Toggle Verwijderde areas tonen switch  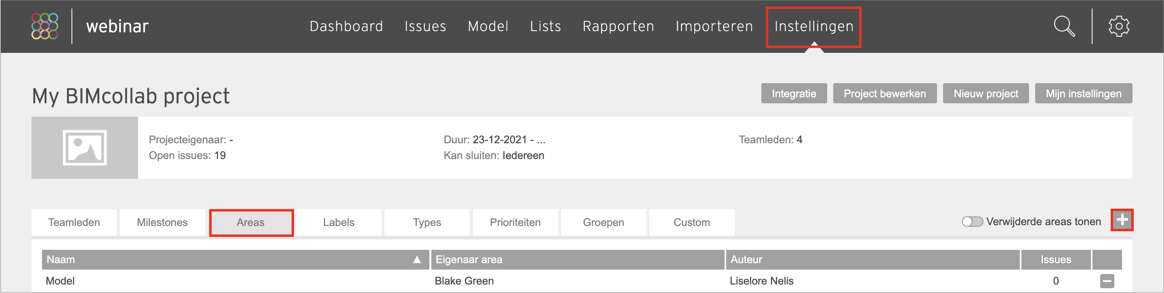pos(973,222)
